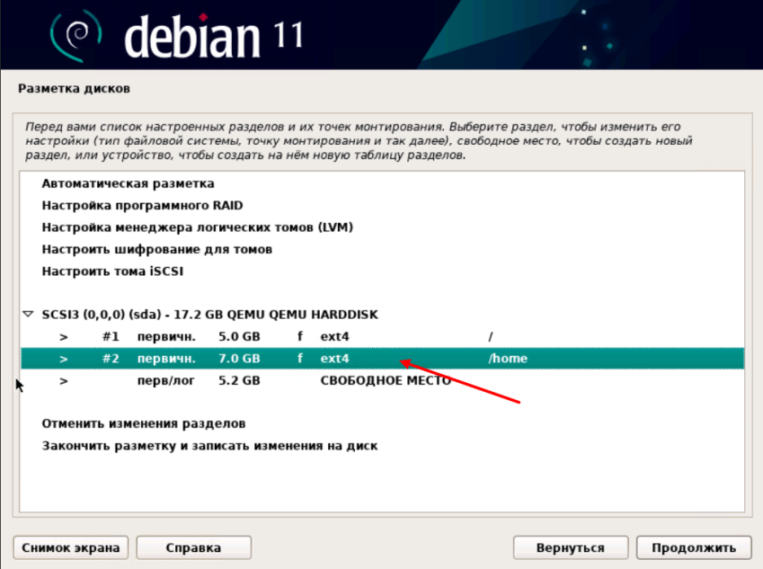
Task: Click ext4 in partition #1 row
Action: tap(334, 337)
